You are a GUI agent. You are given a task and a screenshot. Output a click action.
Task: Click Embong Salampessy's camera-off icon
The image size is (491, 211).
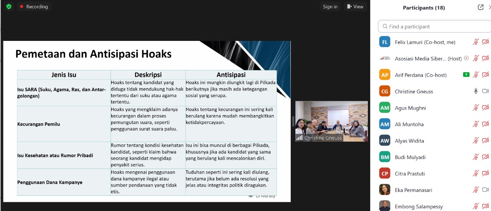[485, 206]
